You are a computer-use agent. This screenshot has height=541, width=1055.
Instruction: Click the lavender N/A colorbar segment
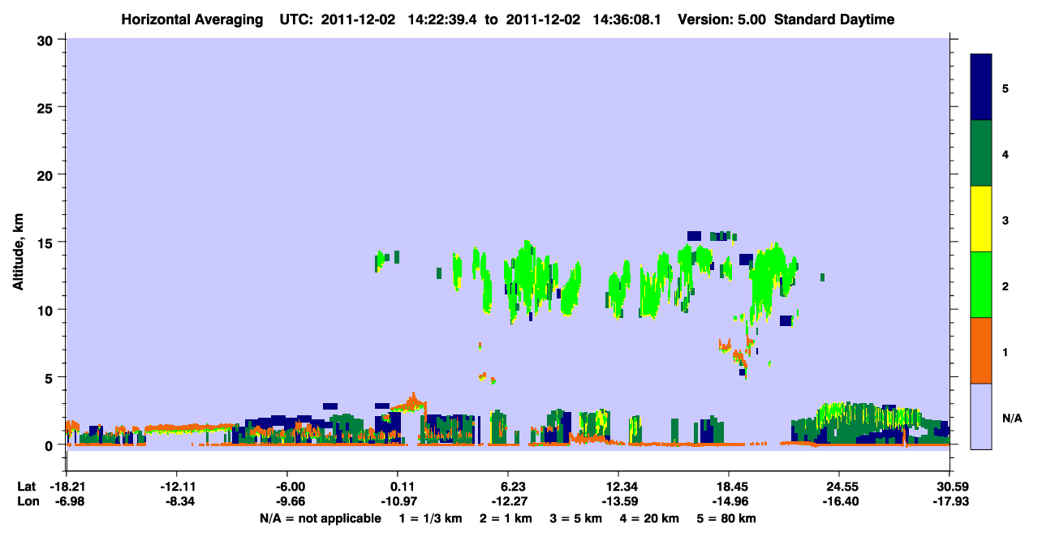pos(981,416)
